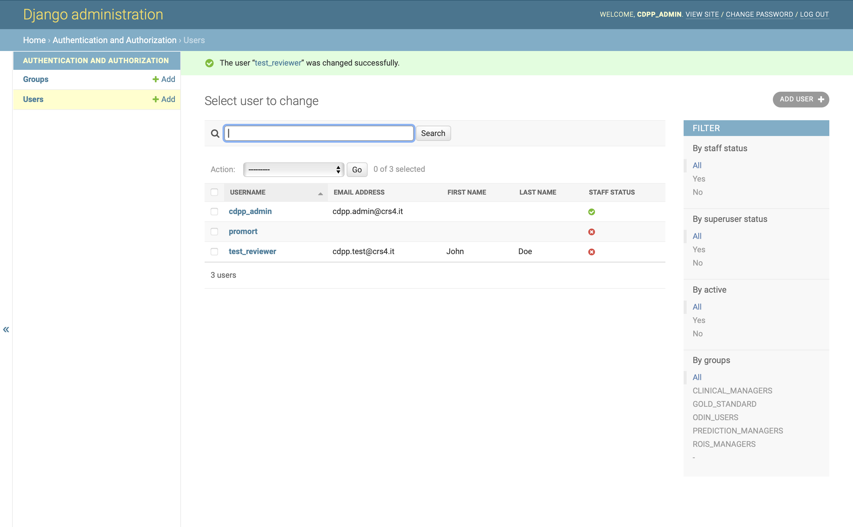Filter staff status: Yes
Image resolution: width=853 pixels, height=527 pixels.
point(698,179)
